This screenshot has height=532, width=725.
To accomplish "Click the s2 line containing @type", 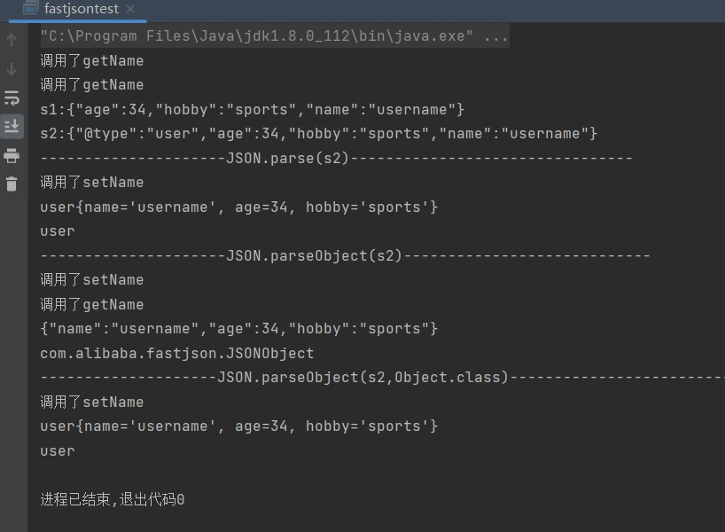I will click(319, 134).
